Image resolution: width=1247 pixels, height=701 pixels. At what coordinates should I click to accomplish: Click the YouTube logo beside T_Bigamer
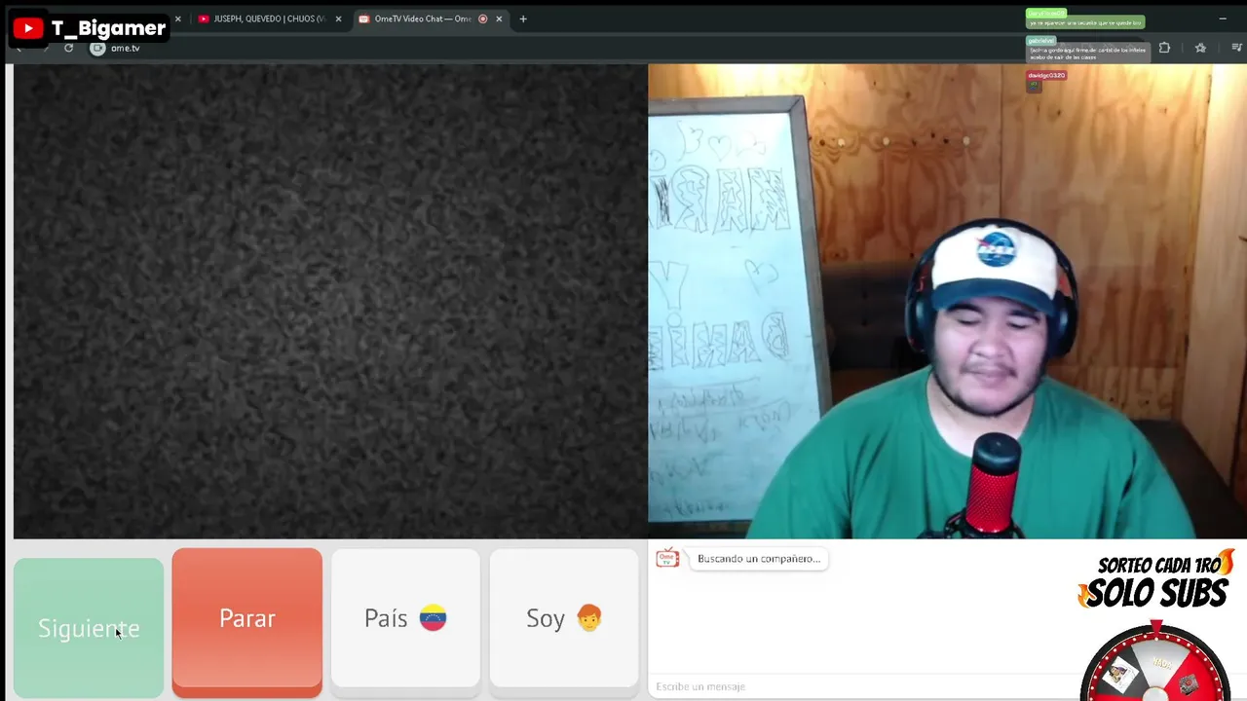point(28,28)
